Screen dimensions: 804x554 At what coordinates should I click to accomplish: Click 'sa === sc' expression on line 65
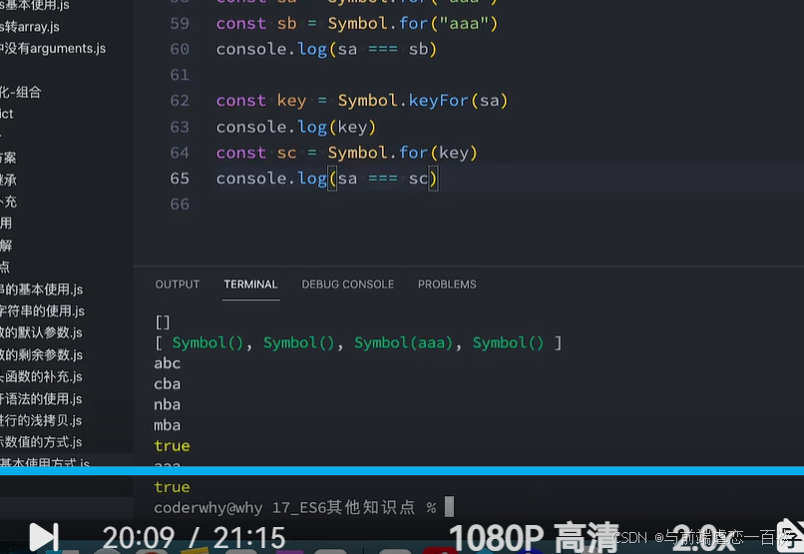pos(382,179)
